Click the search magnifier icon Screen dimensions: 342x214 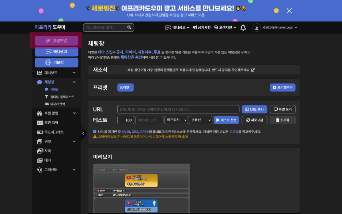tap(129, 27)
